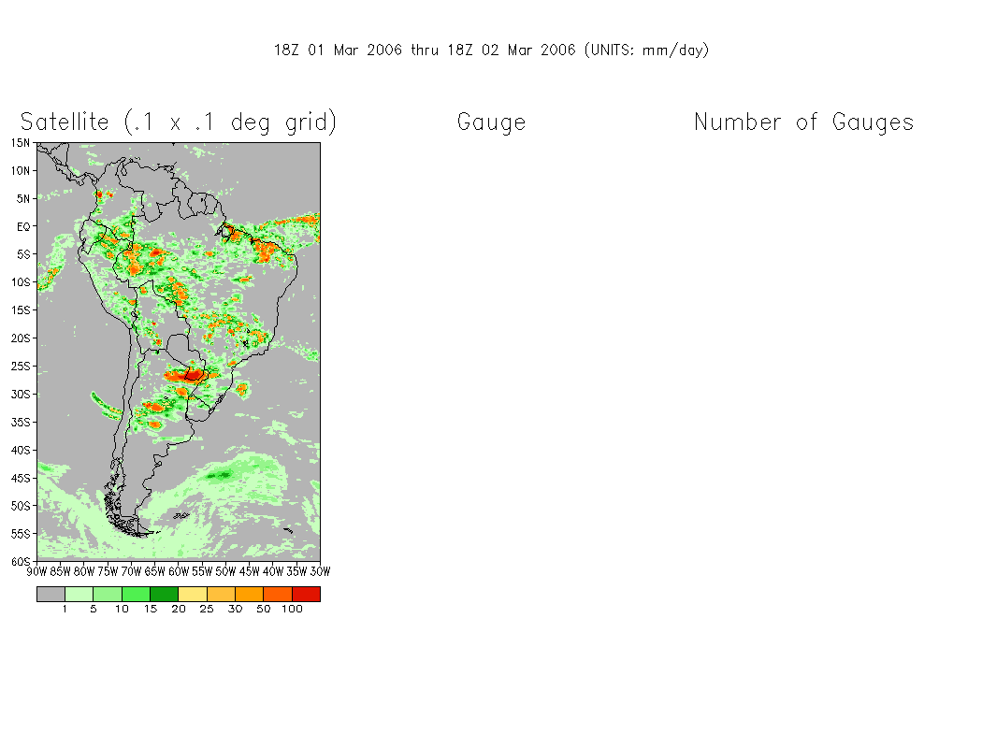Click the 35S latitude label
The image size is (982, 748).
click(20, 423)
